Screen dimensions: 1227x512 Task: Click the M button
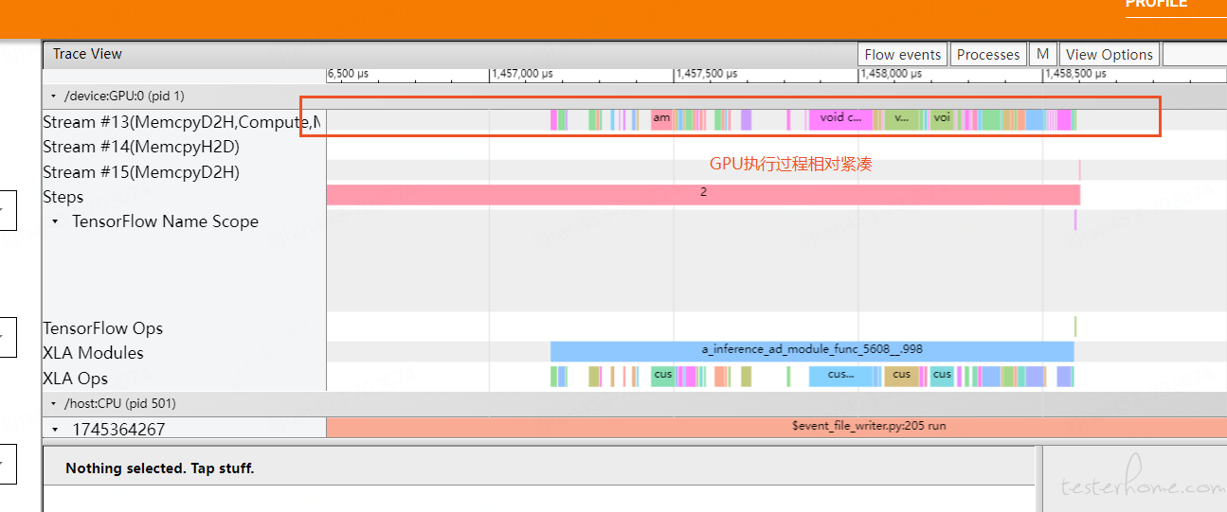pos(1042,55)
